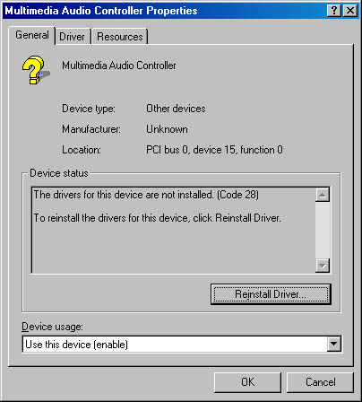Click the Device status scroll down arrow

pyautogui.click(x=323, y=266)
